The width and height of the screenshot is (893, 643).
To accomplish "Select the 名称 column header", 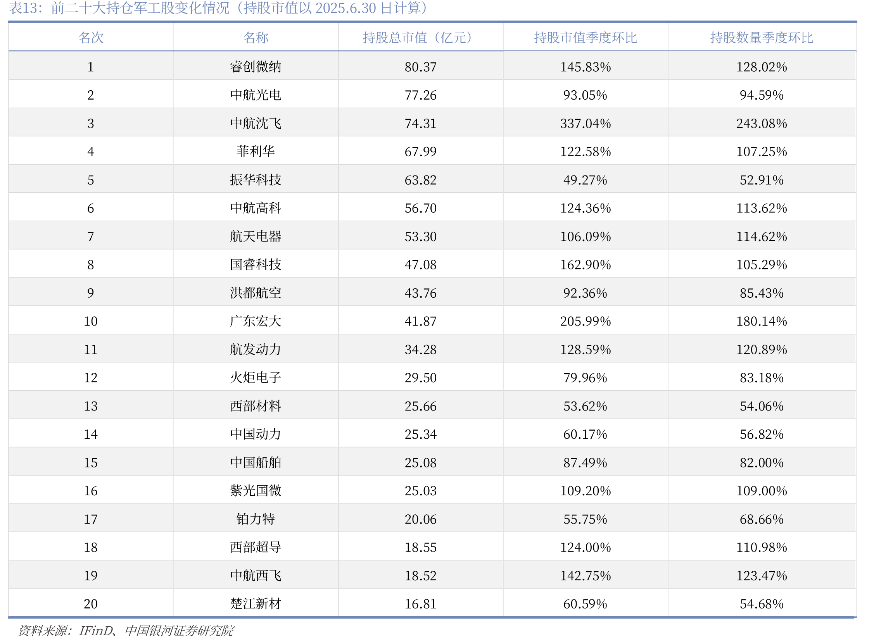I will click(x=256, y=38).
